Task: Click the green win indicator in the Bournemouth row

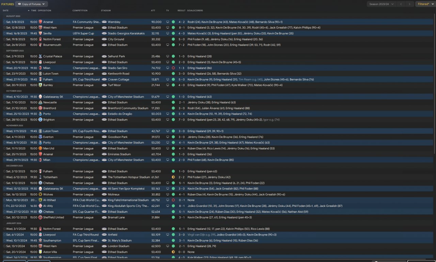Action: click(x=173, y=45)
